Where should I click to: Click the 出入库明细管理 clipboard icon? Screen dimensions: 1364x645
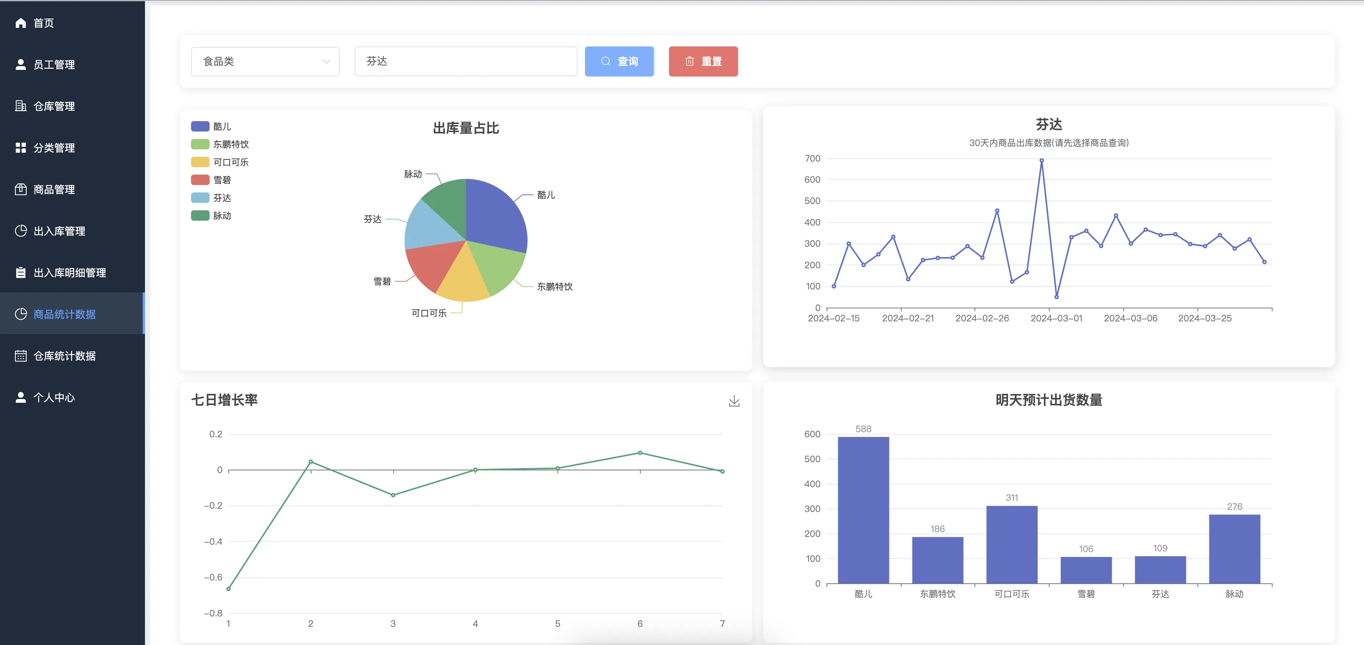click(x=21, y=272)
